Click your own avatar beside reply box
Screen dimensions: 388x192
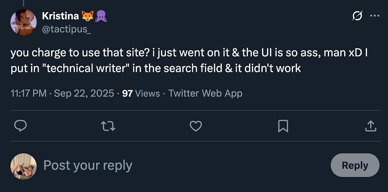23,166
